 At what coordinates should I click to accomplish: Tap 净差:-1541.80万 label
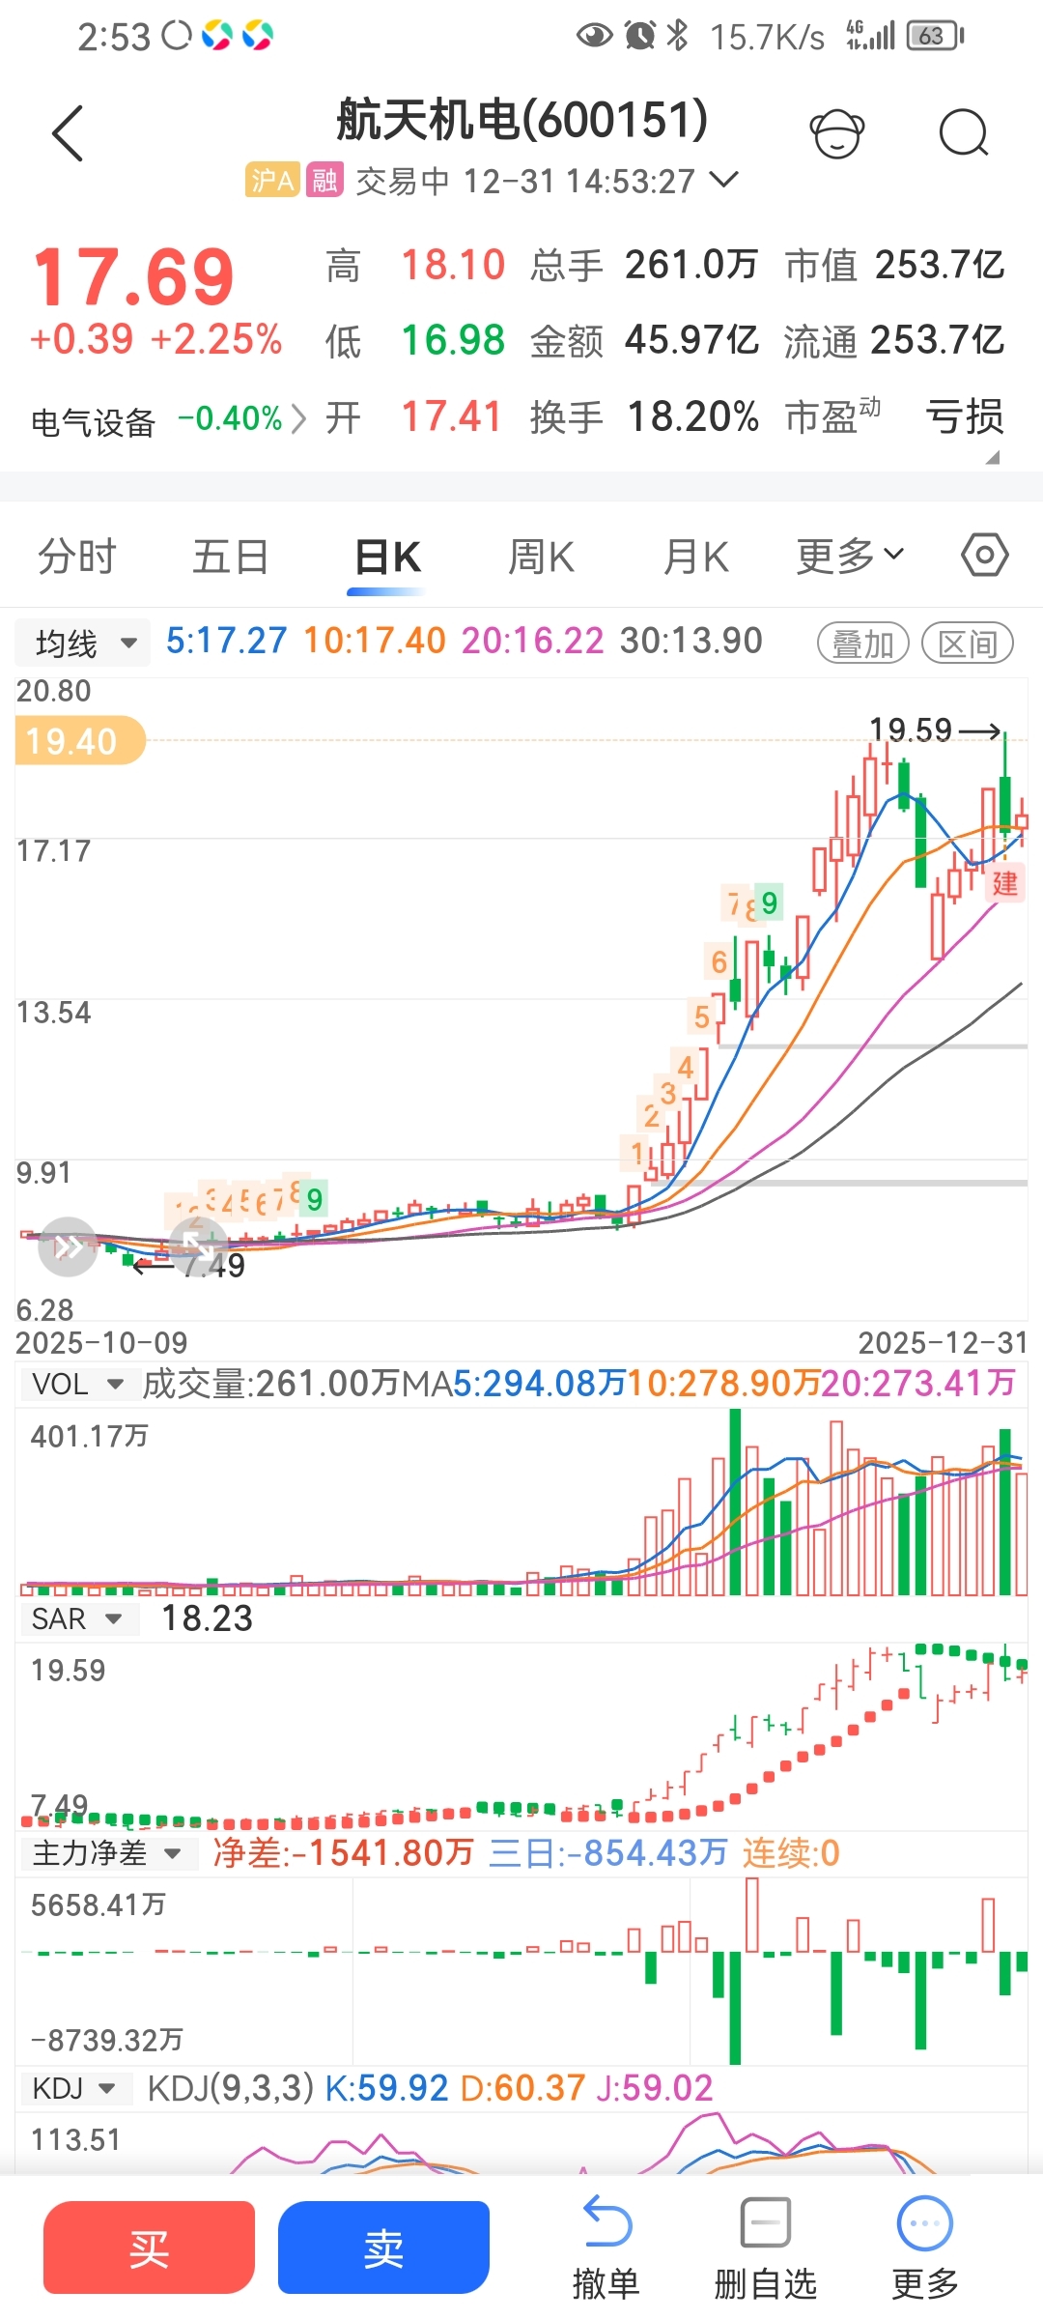coord(344,1853)
